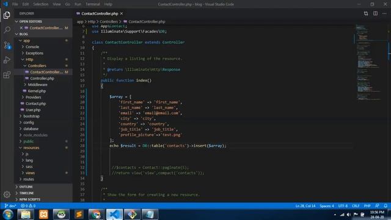
Task: Collapse the app folder
Action: click(x=43, y=40)
